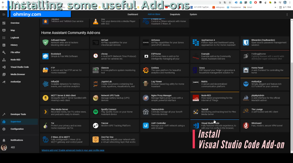Open the Node-RED red icon
The image size is (293, 163).
point(196,98)
